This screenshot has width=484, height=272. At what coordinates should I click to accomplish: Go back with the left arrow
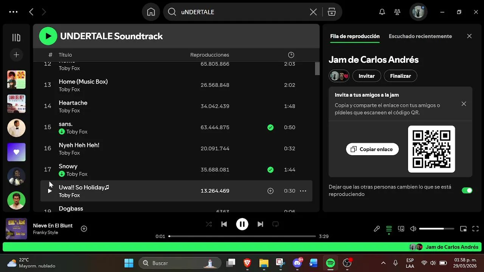pyautogui.click(x=31, y=12)
